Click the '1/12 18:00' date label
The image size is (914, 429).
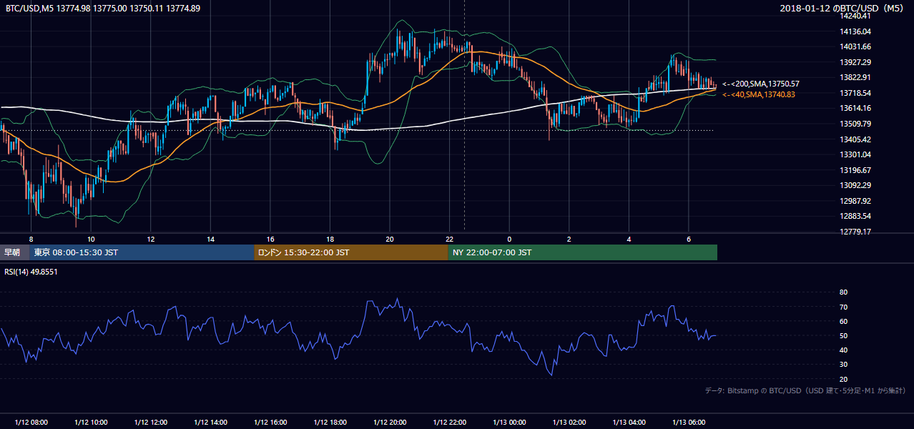(x=330, y=423)
